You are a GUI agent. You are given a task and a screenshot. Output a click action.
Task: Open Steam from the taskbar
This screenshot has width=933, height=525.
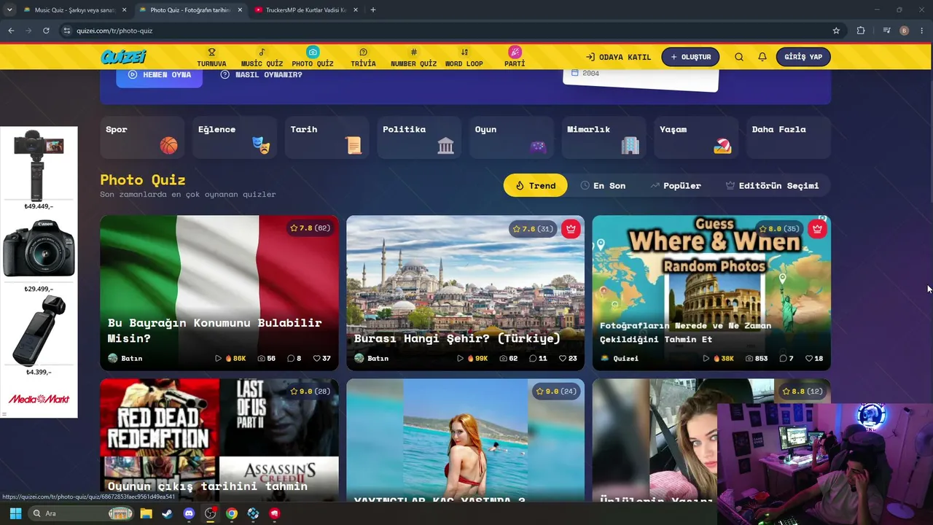coord(167,513)
